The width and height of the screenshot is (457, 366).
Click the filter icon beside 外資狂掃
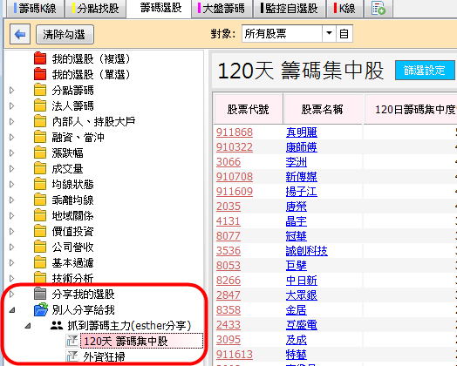(x=72, y=356)
